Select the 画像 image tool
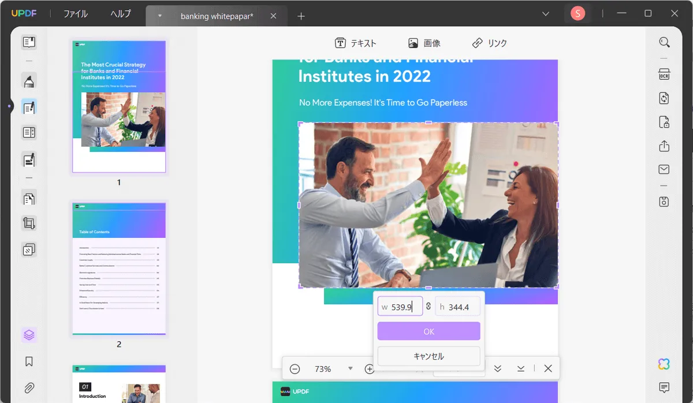The width and height of the screenshot is (693, 403). [x=424, y=43]
